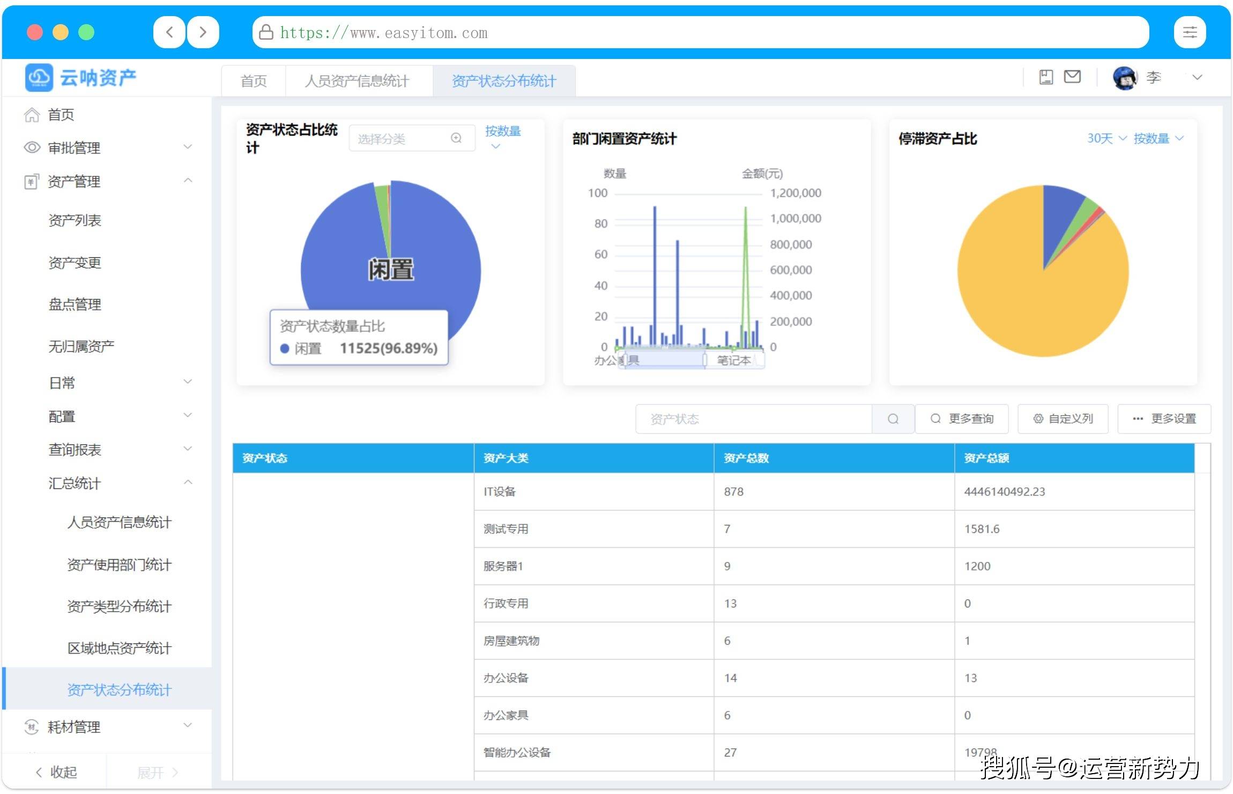Click the chart zoom slider under 部门闲置资产统计
The image size is (1233, 794).
692,360
